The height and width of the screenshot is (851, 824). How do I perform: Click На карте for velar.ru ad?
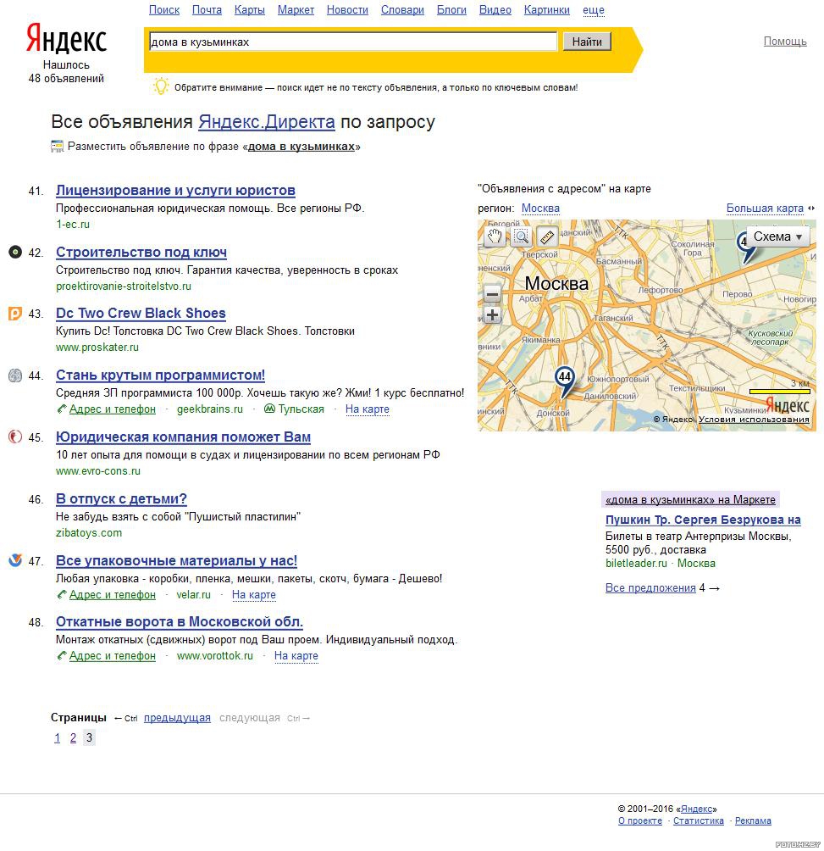pyautogui.click(x=254, y=595)
